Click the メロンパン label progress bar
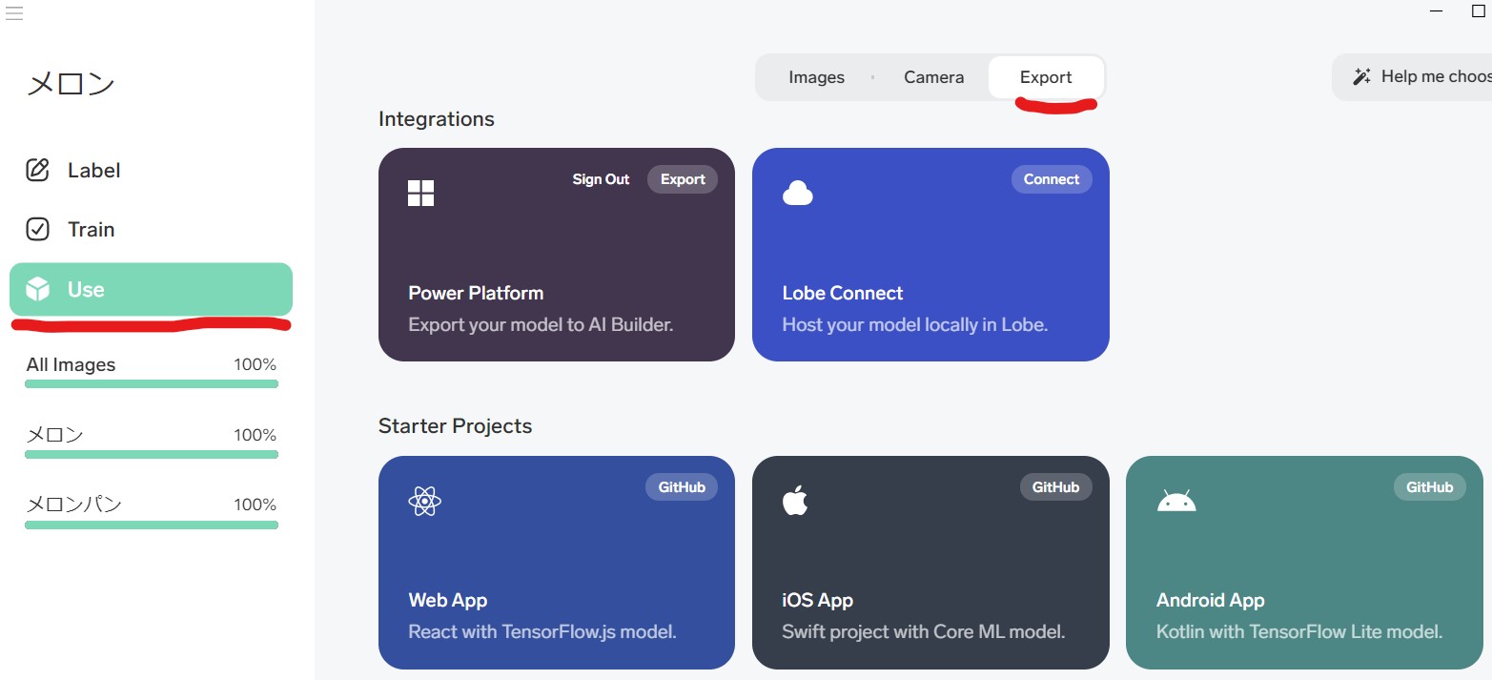 (x=152, y=525)
